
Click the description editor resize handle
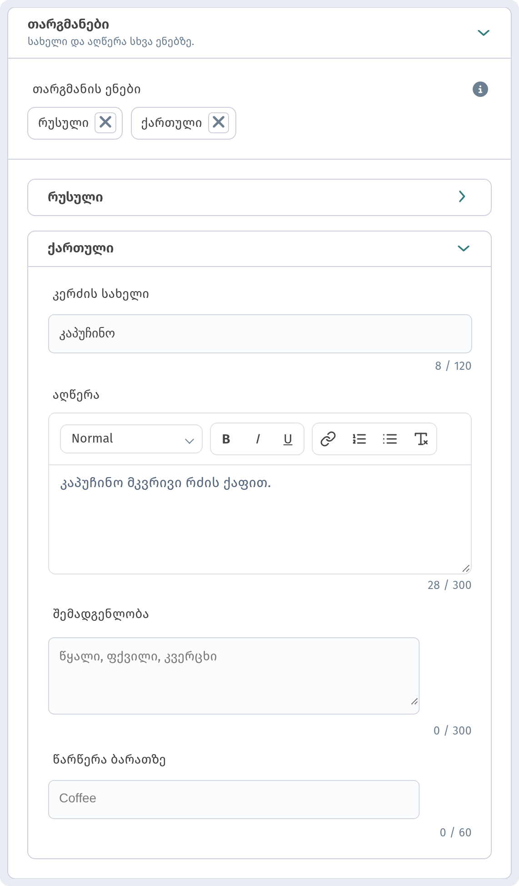pyautogui.click(x=466, y=569)
